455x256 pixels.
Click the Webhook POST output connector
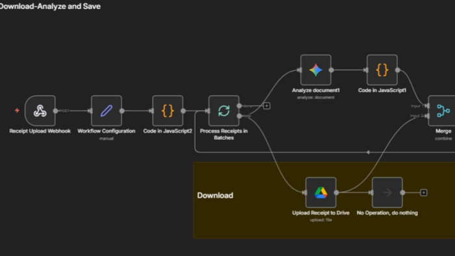click(55, 110)
